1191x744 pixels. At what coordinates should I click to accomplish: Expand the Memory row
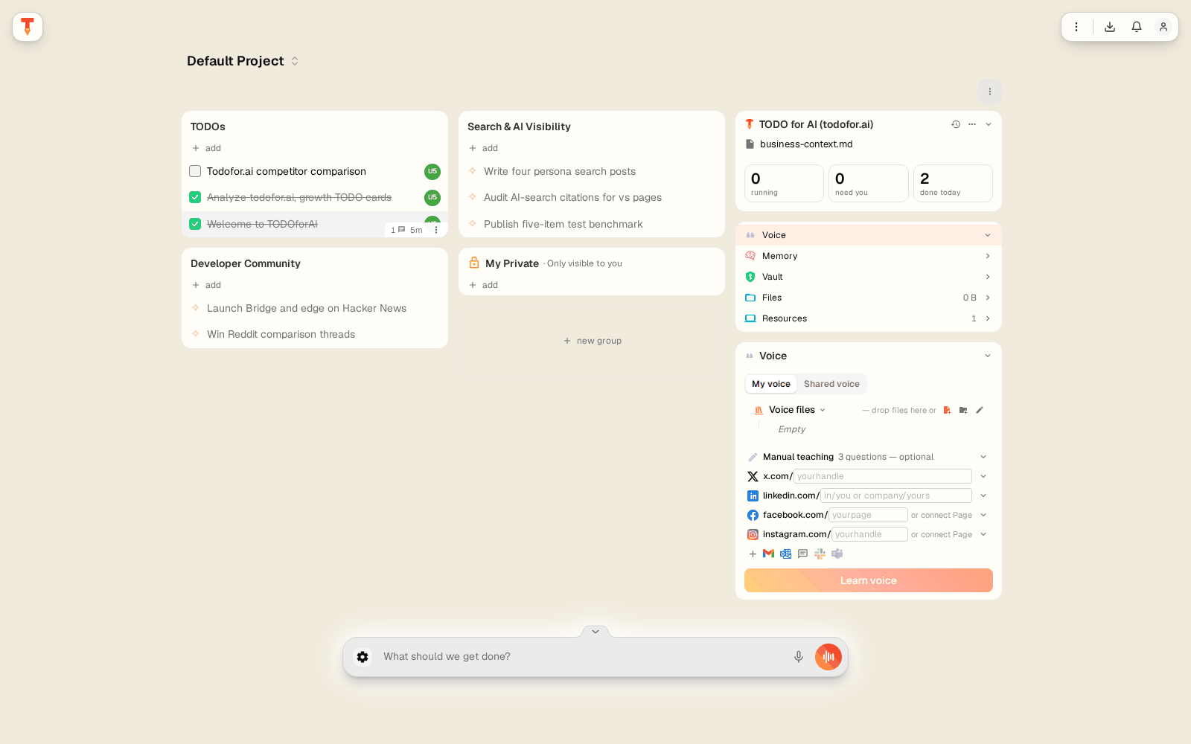pos(869,256)
